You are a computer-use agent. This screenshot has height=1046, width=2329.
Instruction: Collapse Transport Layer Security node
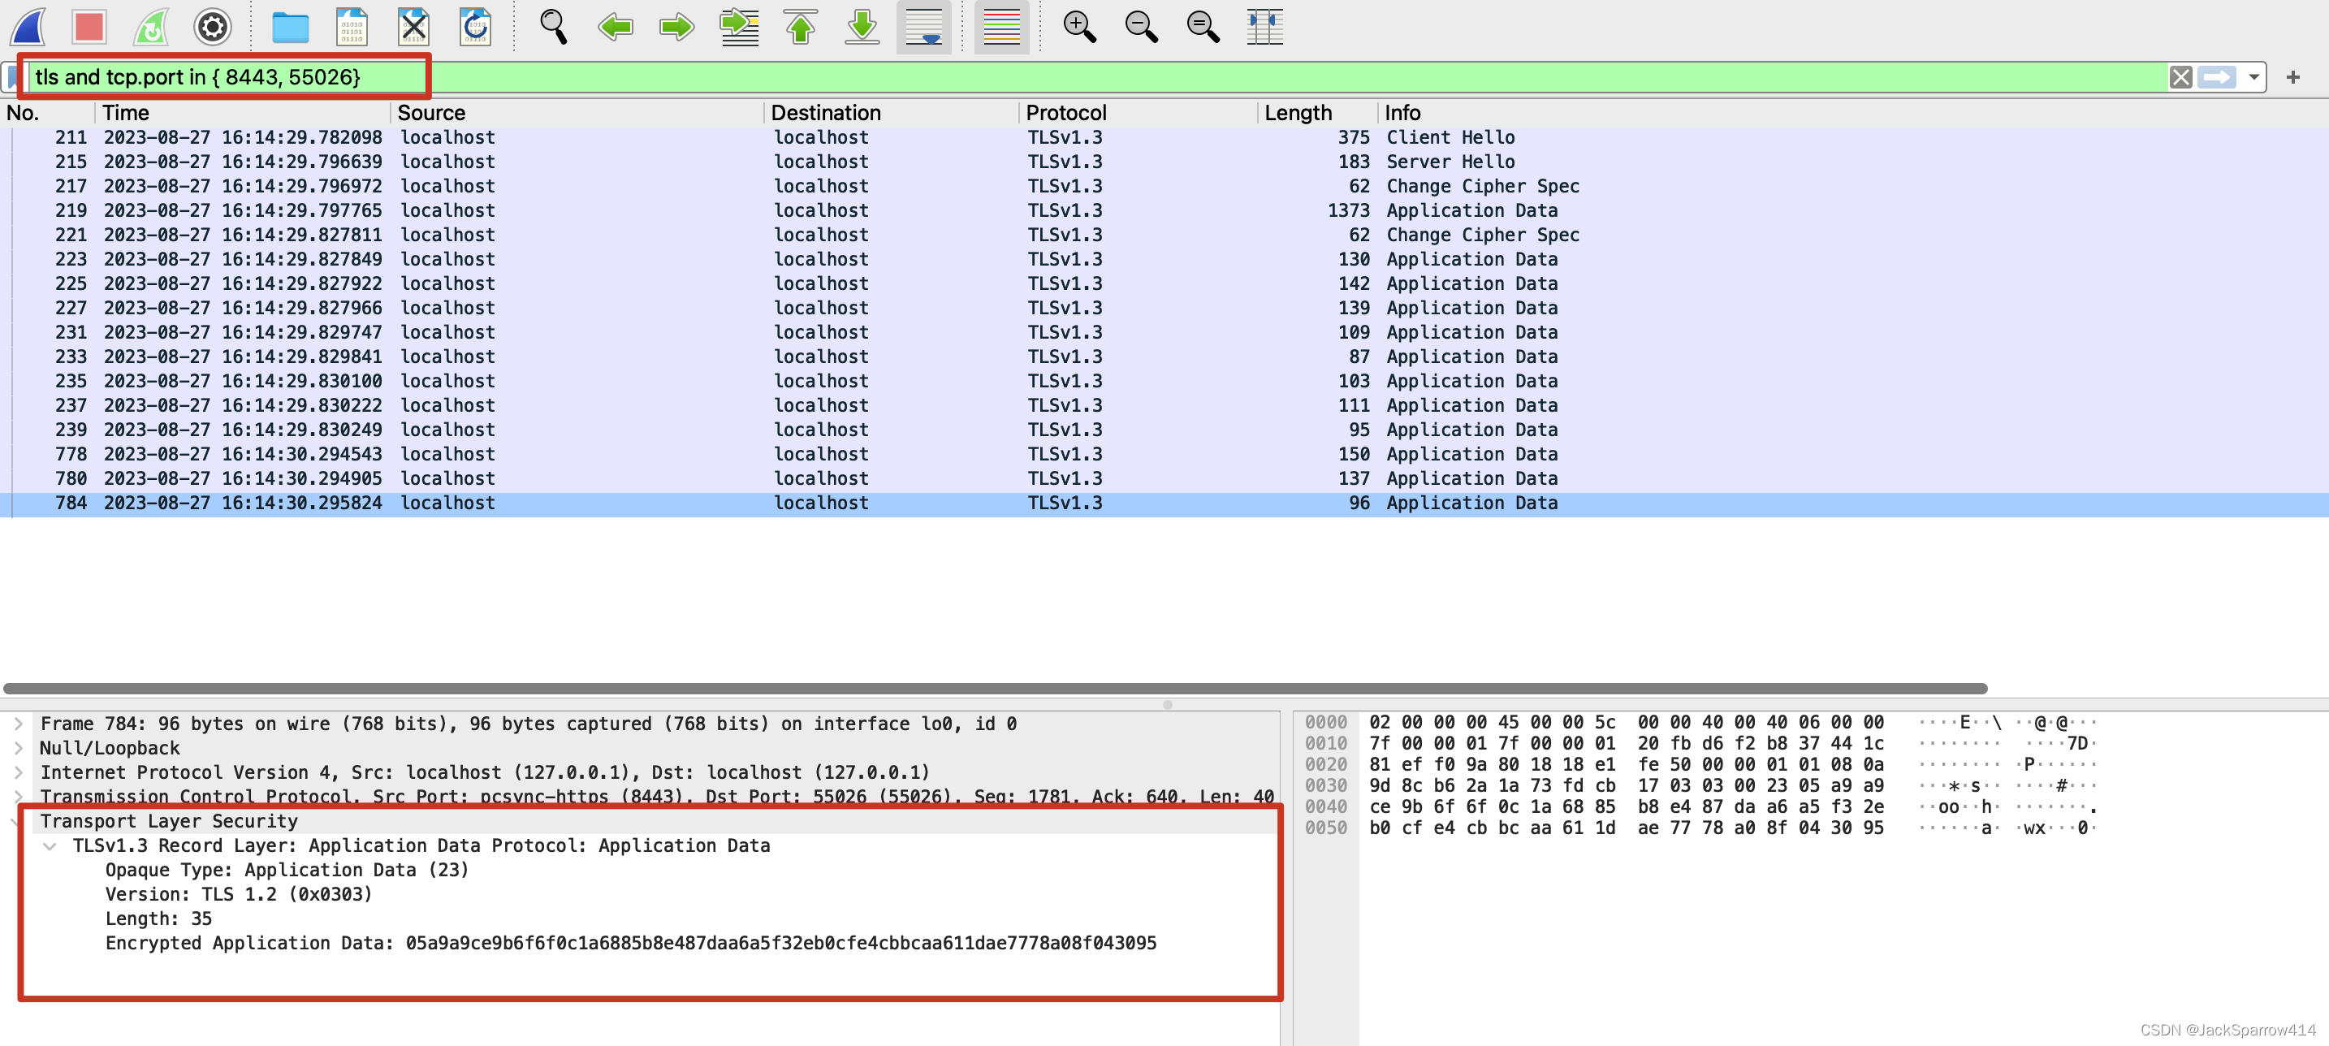click(x=15, y=822)
